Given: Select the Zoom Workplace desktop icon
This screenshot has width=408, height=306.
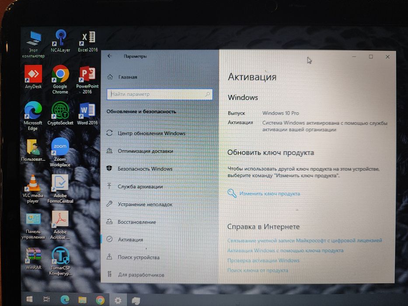Looking at the screenshot, I should click(60, 153).
